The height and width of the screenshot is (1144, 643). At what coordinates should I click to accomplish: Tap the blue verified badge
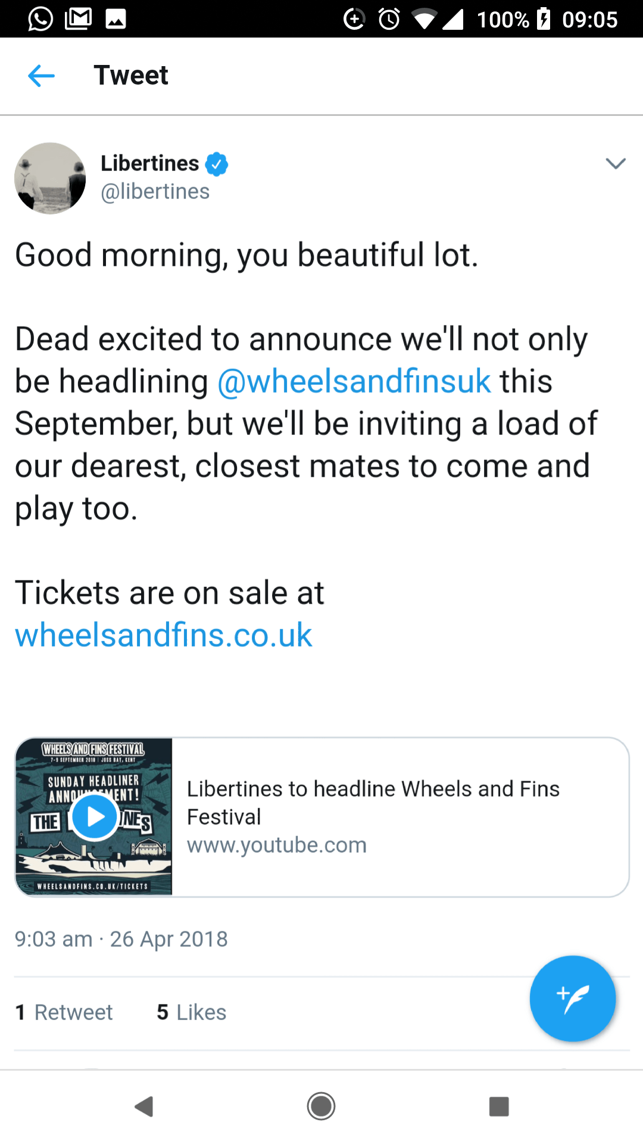click(217, 164)
